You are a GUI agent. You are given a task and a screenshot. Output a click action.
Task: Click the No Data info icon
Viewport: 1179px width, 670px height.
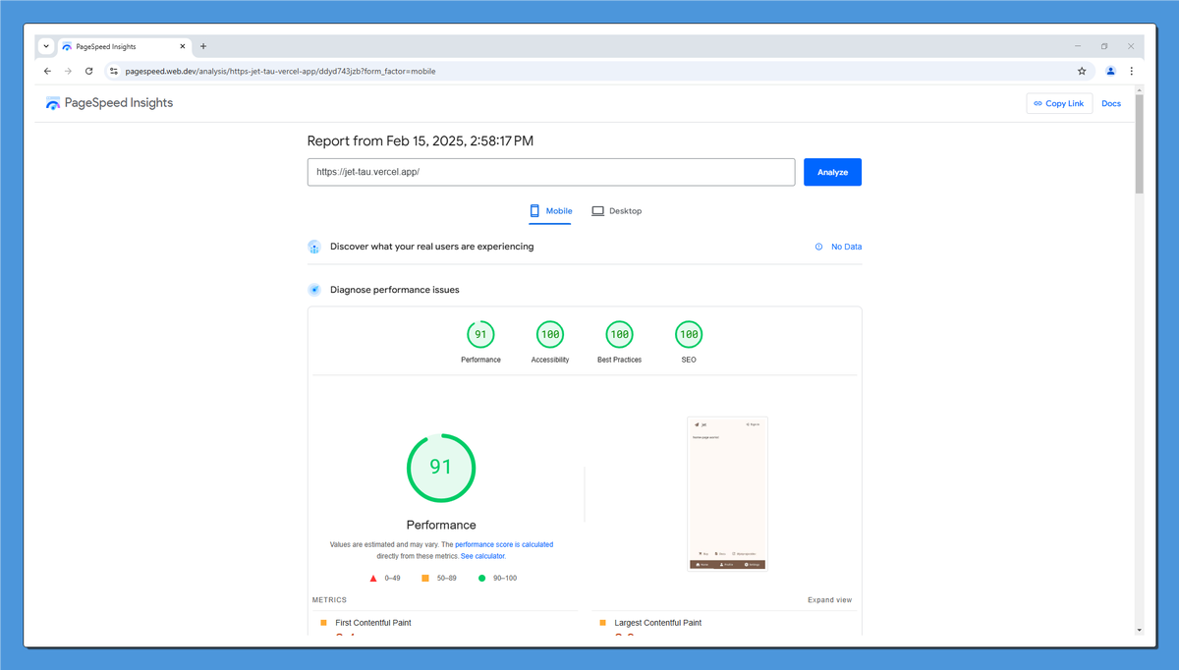point(818,247)
